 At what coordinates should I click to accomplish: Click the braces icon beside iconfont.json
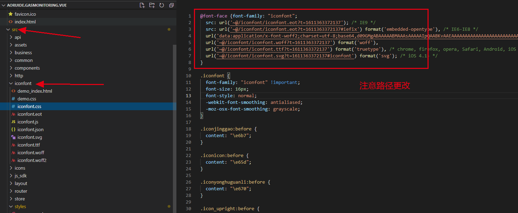13,129
